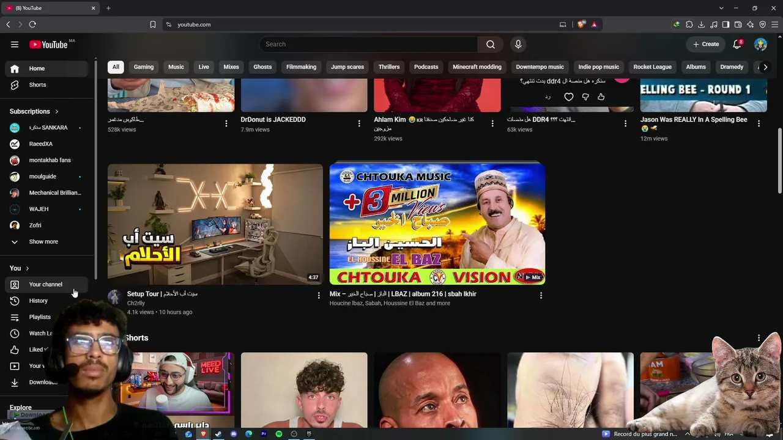
Task: Open Brave Shields panel
Action: pyautogui.click(x=581, y=24)
